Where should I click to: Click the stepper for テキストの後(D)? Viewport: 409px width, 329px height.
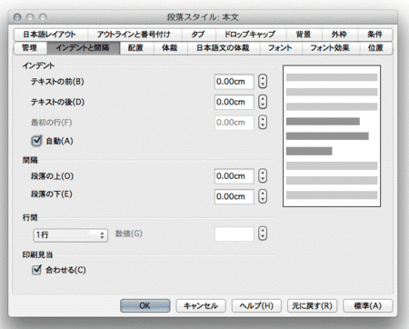coord(263,102)
